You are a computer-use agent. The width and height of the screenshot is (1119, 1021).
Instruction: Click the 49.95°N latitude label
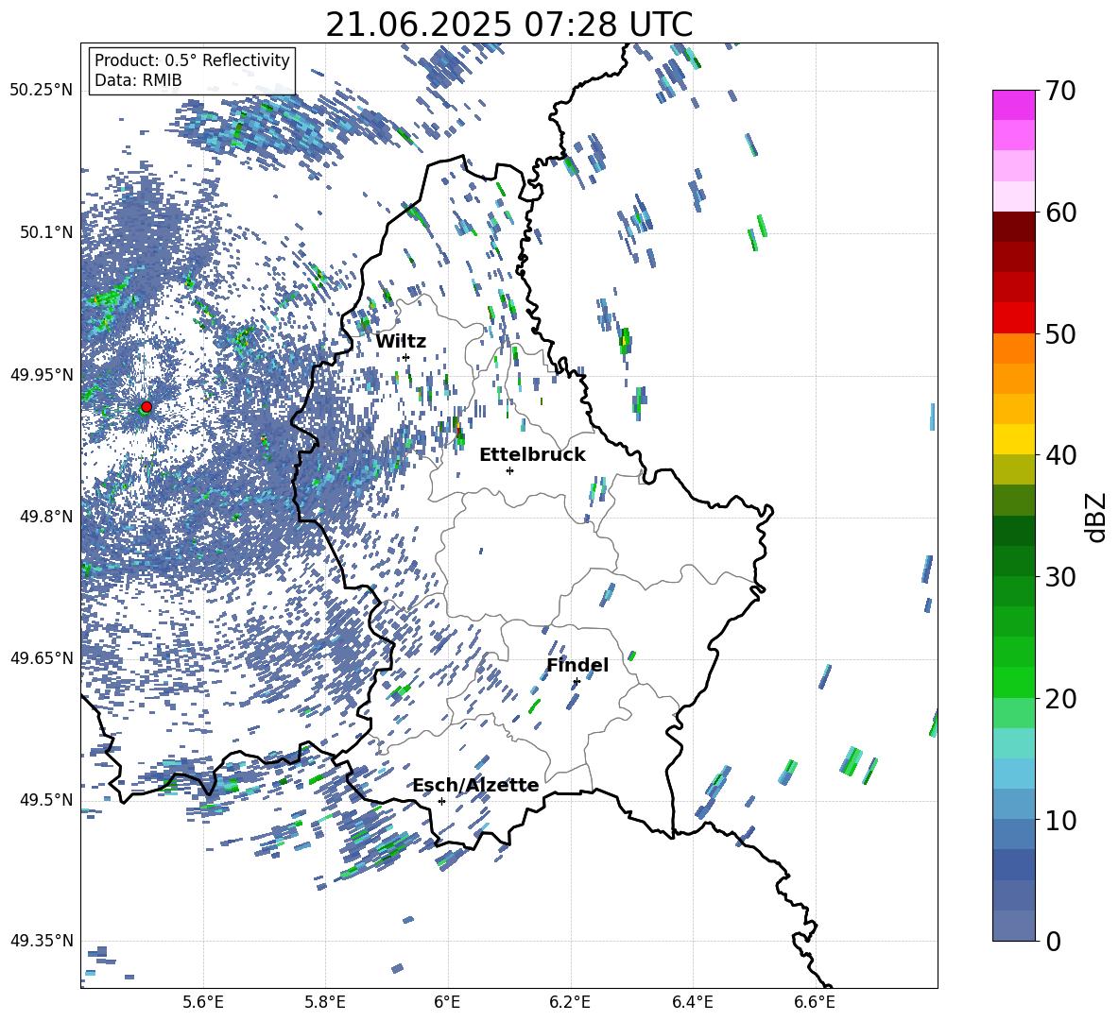(x=42, y=375)
